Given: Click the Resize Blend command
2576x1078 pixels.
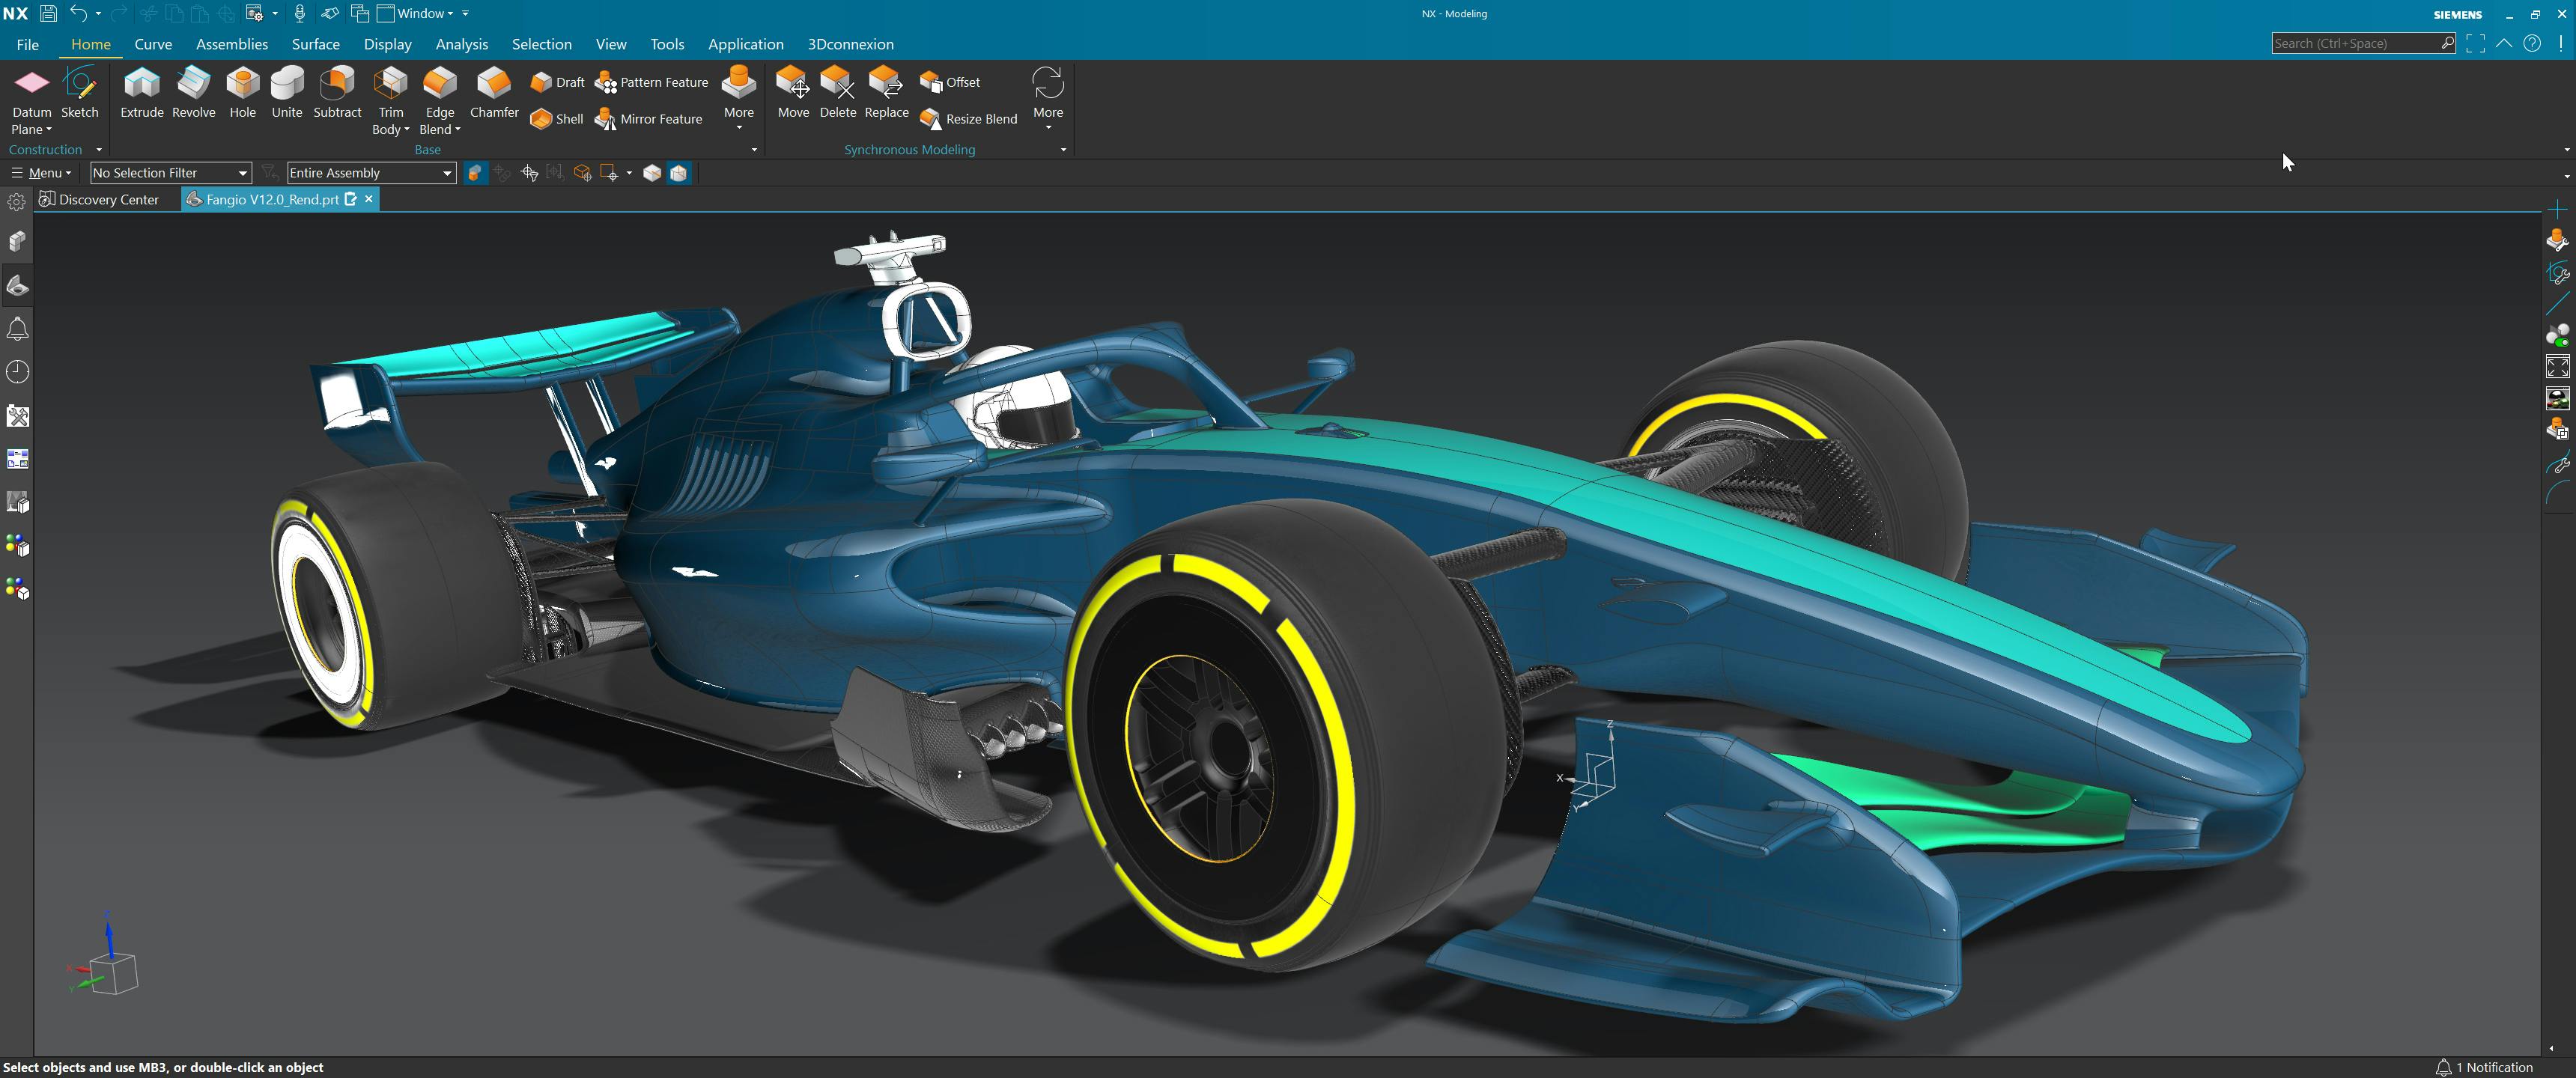Looking at the screenshot, I should pyautogui.click(x=968, y=118).
